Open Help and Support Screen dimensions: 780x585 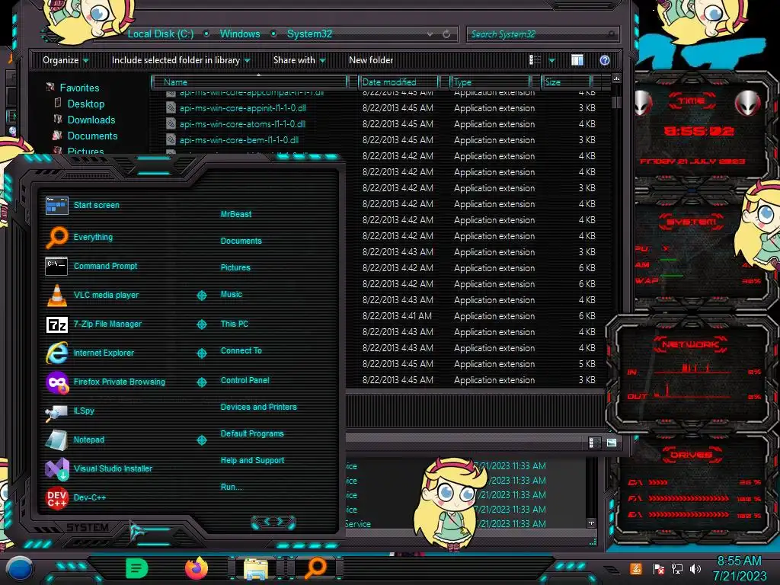coord(252,461)
